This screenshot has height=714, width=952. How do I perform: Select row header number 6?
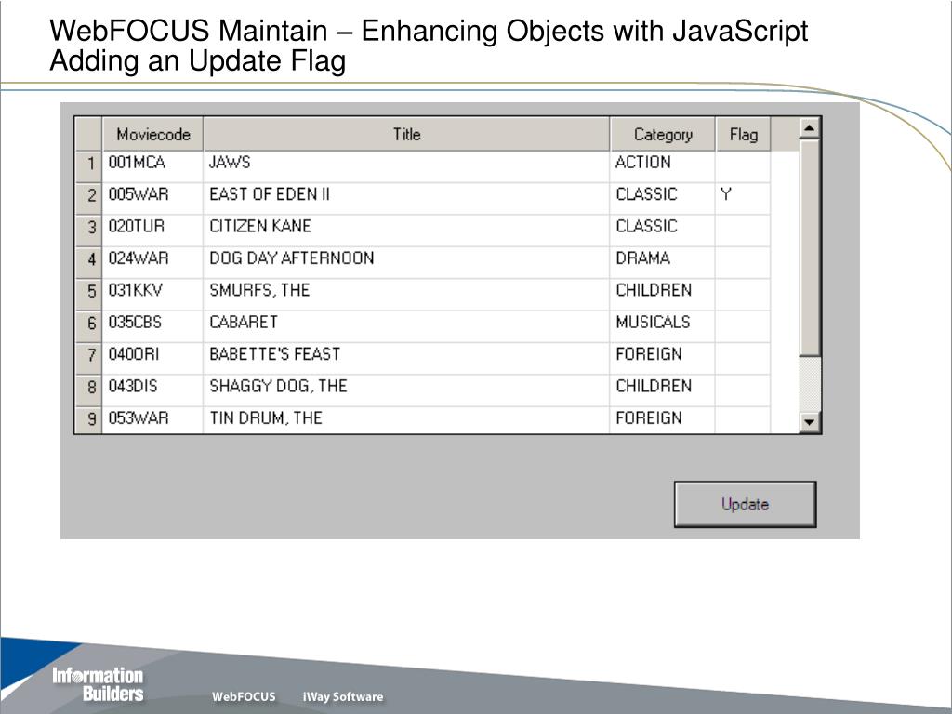[88, 326]
